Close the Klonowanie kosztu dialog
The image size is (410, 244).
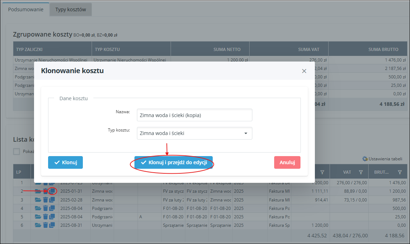(x=304, y=71)
